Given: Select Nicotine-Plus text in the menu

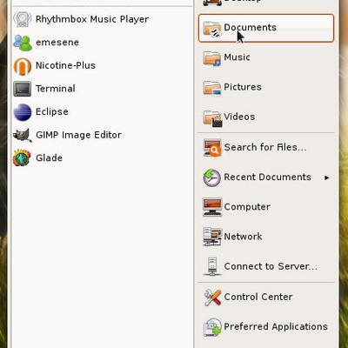Looking at the screenshot, I should click(65, 65).
